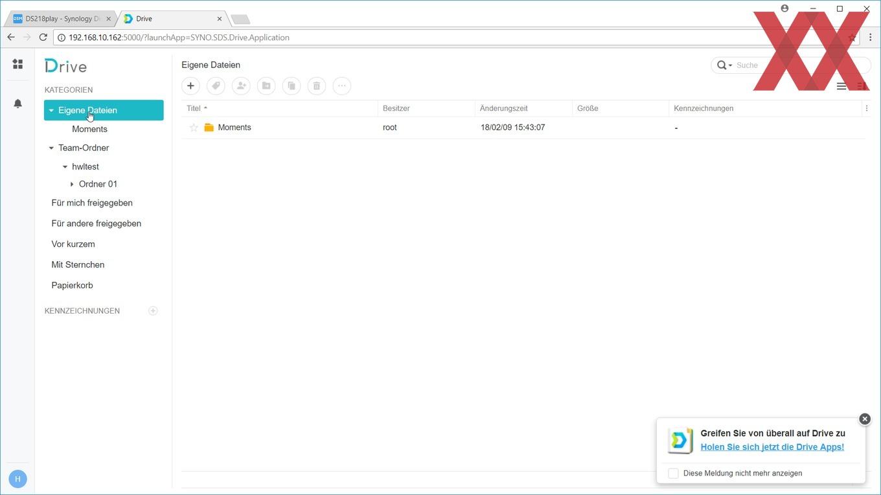Expand the Ordner 01 tree node

[72, 184]
